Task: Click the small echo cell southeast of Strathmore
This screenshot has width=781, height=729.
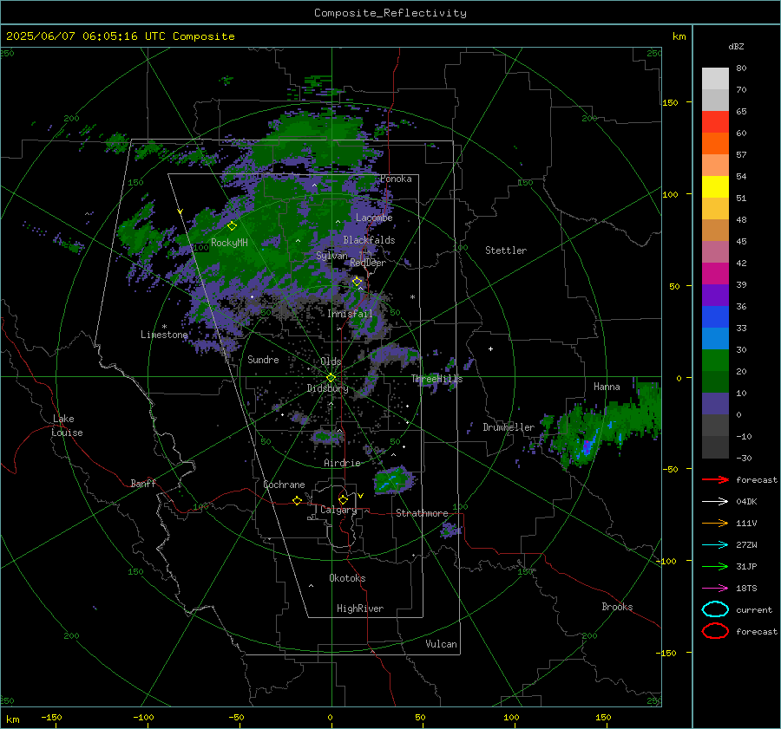Action: [450, 530]
